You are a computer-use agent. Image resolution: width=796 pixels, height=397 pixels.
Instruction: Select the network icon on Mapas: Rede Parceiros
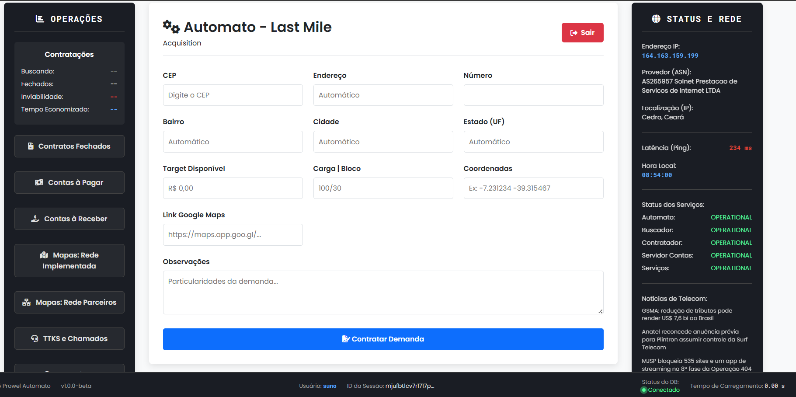click(x=26, y=302)
